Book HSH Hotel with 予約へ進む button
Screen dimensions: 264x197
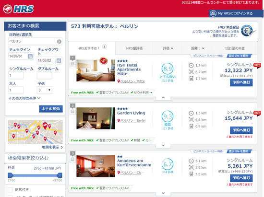pos(241,82)
